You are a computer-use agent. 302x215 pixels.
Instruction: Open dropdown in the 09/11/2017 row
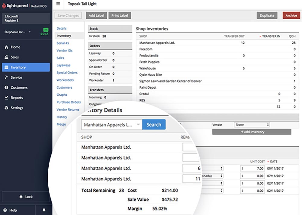pos(221,168)
